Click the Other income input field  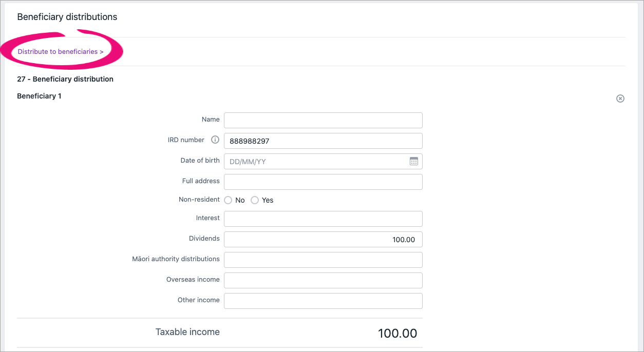(323, 301)
